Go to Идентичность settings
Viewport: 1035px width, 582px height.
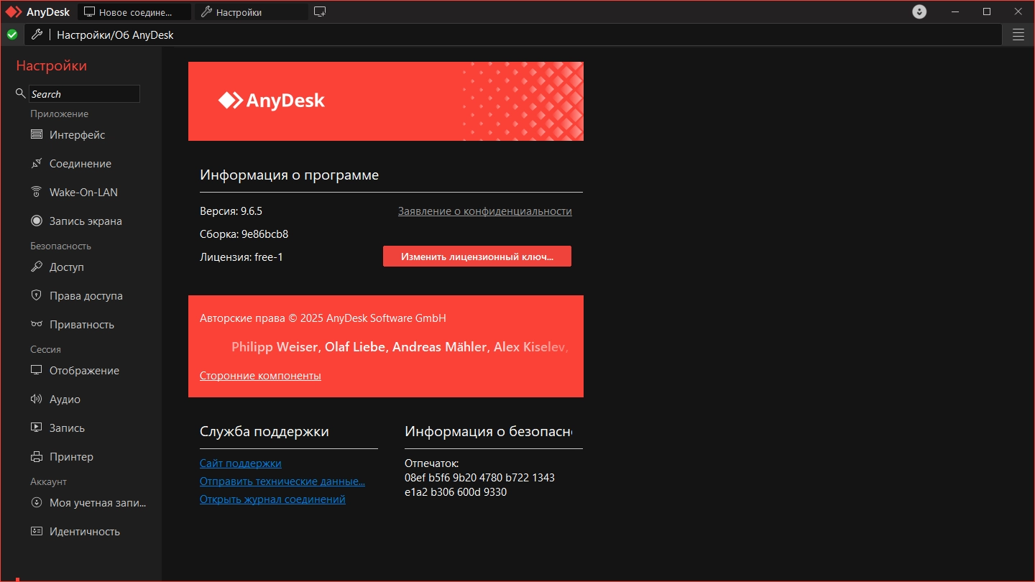pyautogui.click(x=85, y=532)
